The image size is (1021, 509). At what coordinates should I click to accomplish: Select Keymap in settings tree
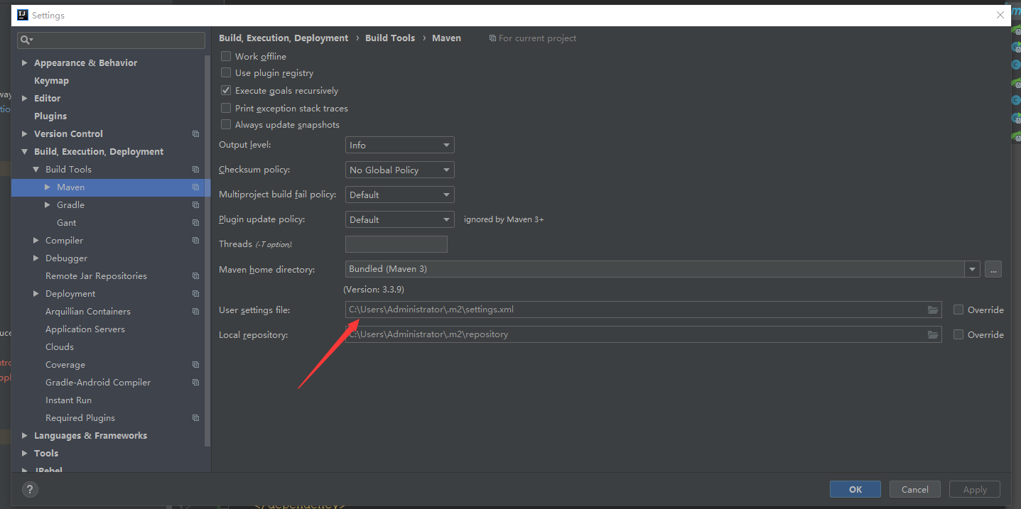click(51, 81)
